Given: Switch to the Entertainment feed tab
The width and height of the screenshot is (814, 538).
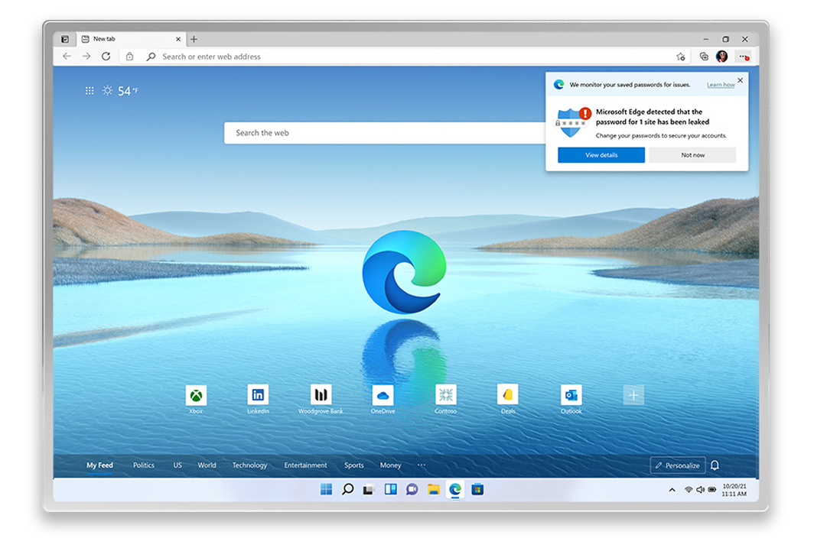Looking at the screenshot, I should (x=306, y=465).
